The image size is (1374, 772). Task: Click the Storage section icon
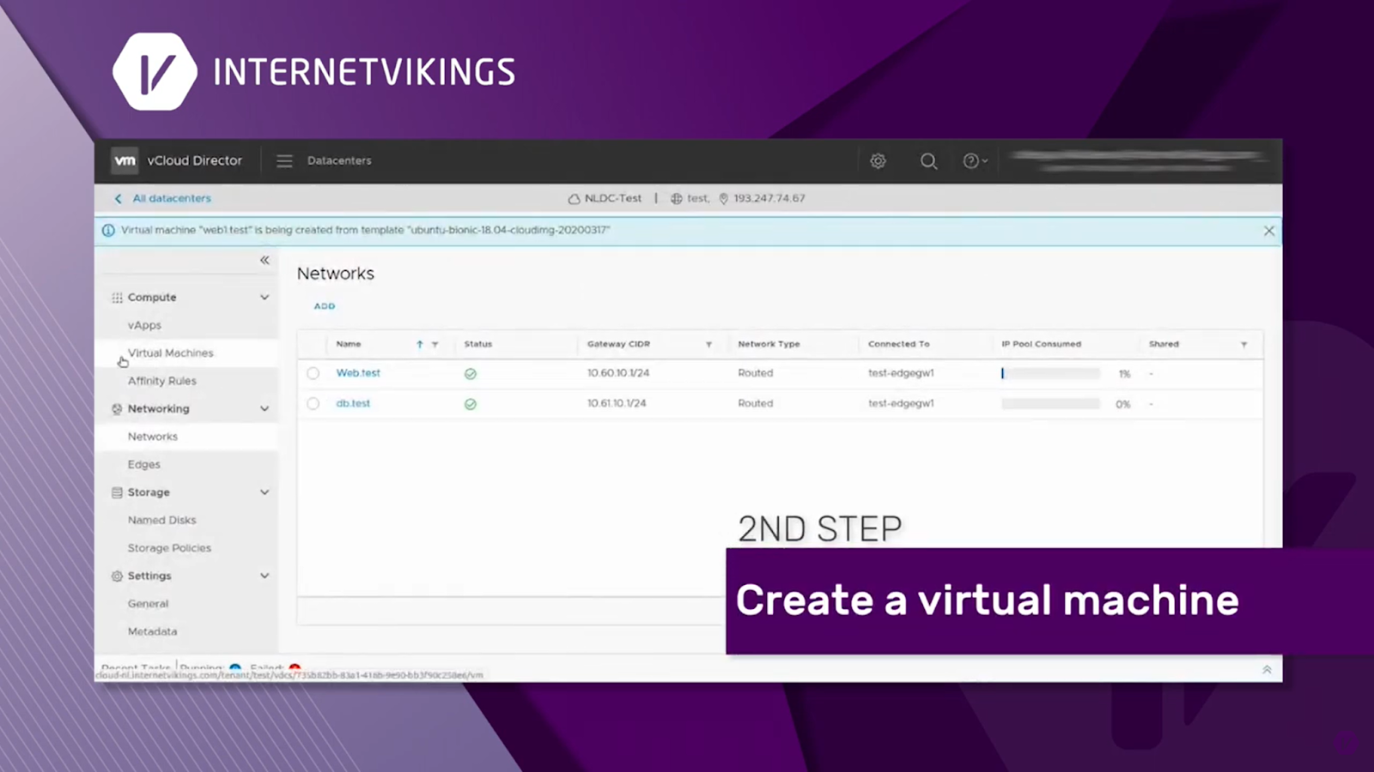[117, 492]
